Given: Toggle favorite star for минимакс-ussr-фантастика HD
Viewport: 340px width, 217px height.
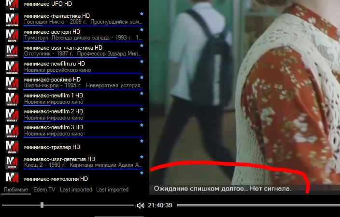Looking at the screenshot, I should [142, 46].
